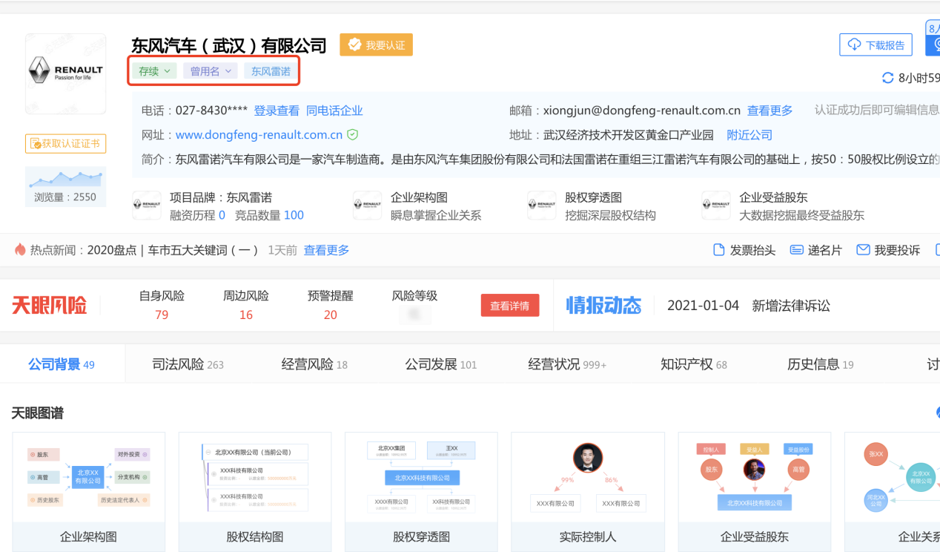This screenshot has width=940, height=552.
Task: Click the 发票抬头 invoice icon
Action: (718, 250)
